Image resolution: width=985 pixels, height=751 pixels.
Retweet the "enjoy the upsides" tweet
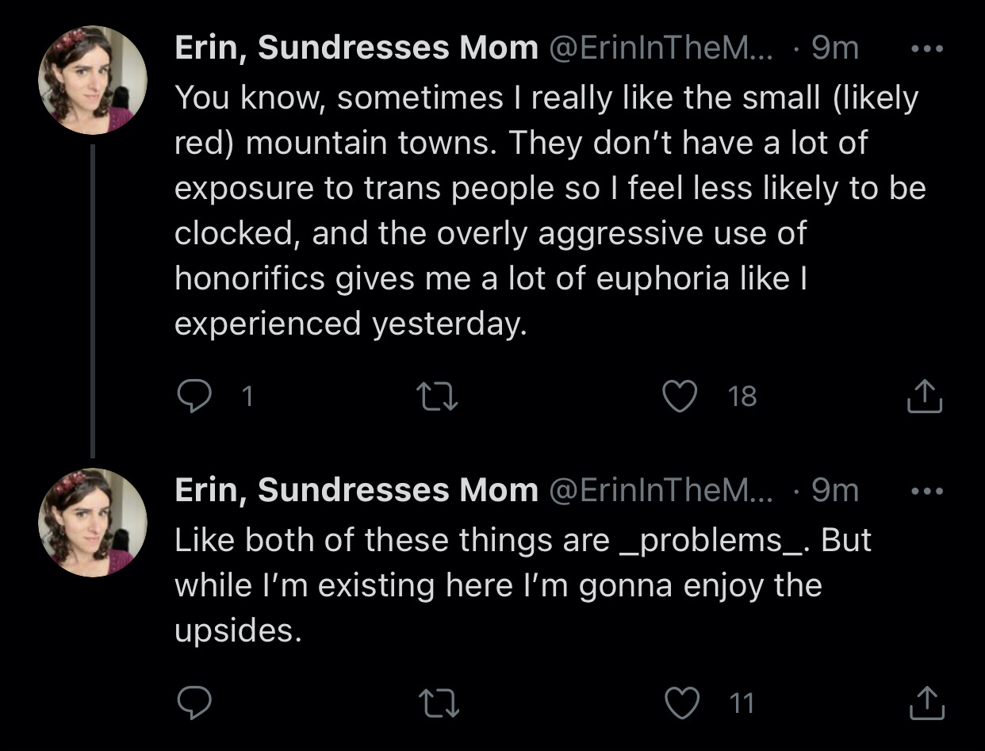[437, 703]
